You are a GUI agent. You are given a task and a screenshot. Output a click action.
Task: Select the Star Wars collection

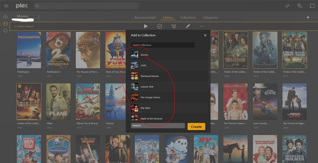pyautogui.click(x=167, y=108)
